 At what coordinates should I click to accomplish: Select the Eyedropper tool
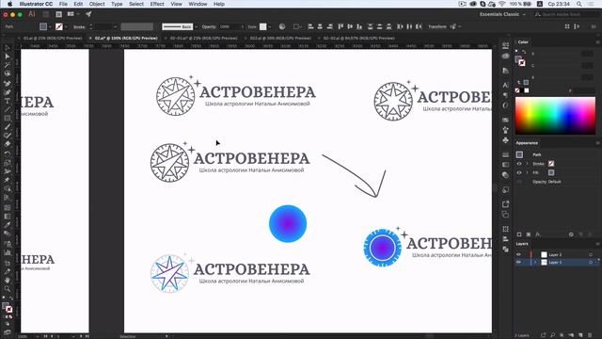click(x=8, y=225)
